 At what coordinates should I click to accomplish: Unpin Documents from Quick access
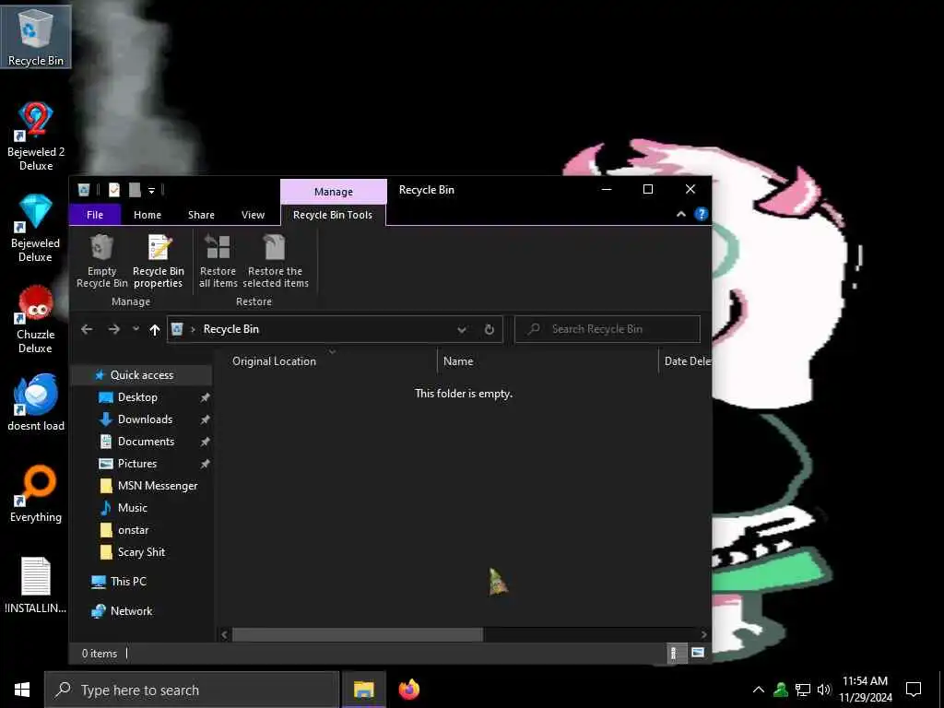click(x=206, y=442)
